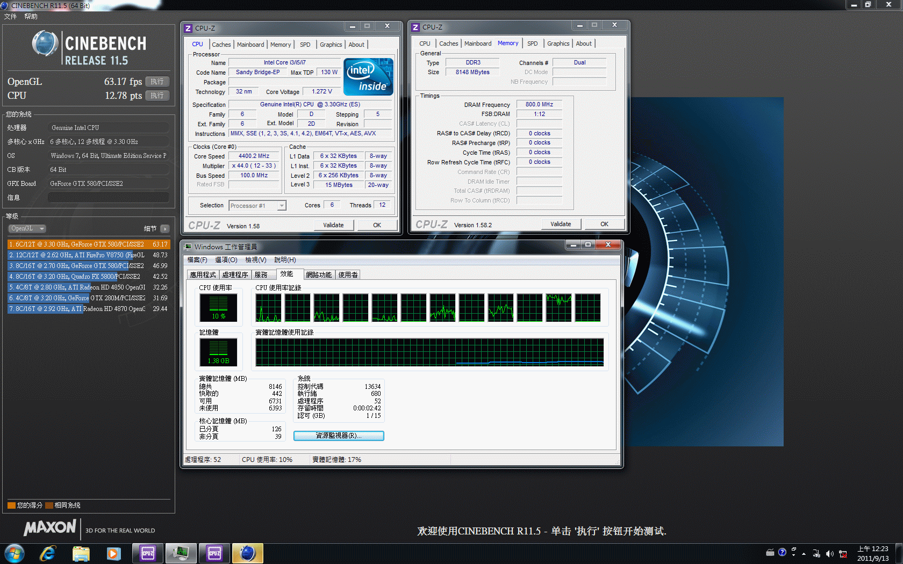
Task: Switch to the first CPU-Z taskbar button
Action: (147, 553)
